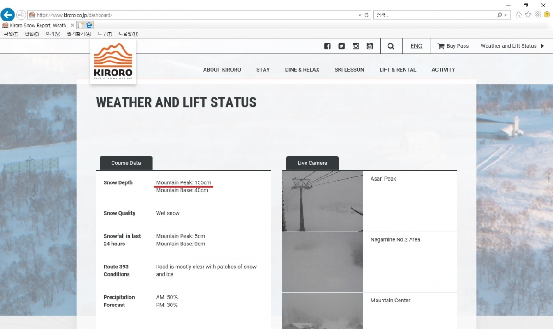Click the WEATHER AND LIFT STATUS heading

pos(176,102)
